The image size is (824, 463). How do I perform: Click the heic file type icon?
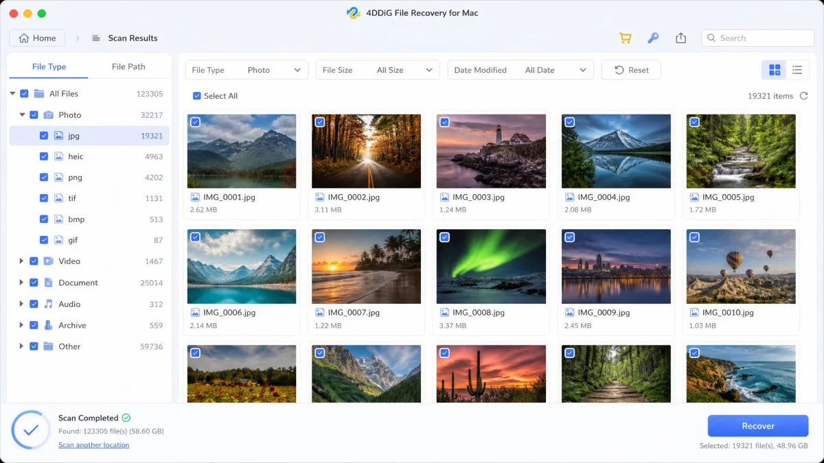click(x=58, y=156)
